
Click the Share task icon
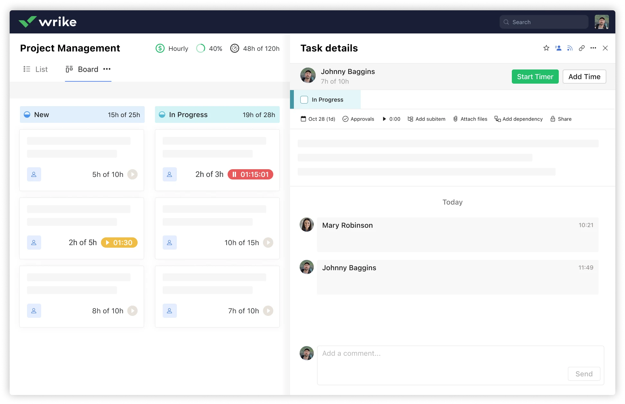click(x=553, y=119)
